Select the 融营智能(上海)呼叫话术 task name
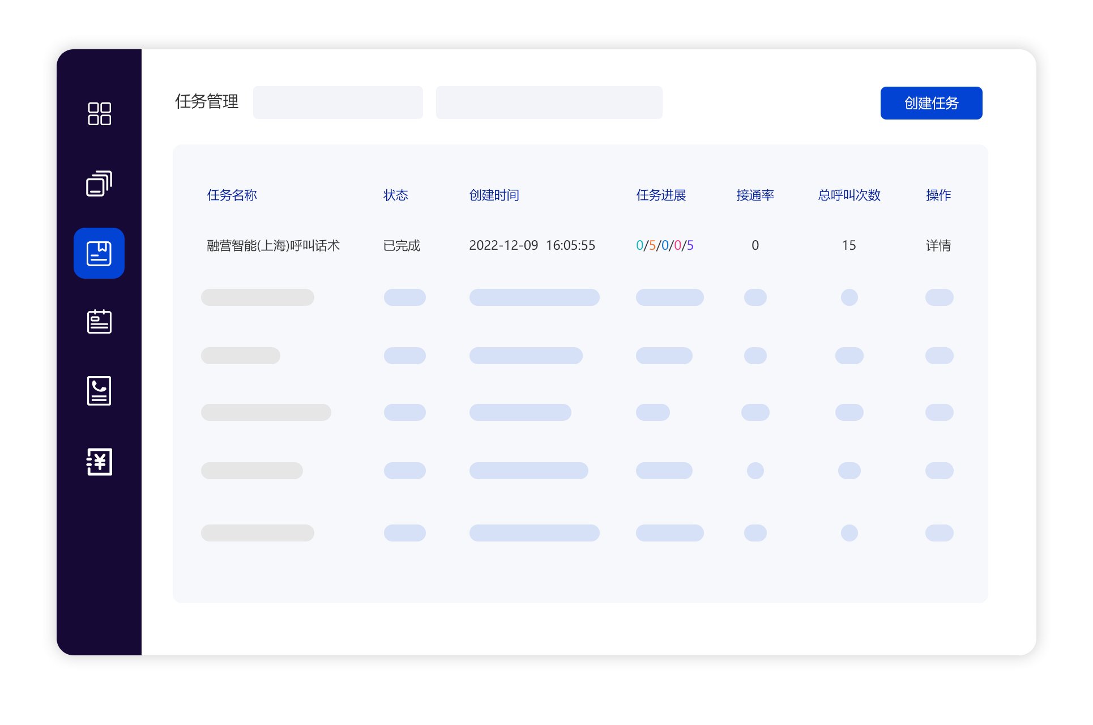The height and width of the screenshot is (725, 1093). [x=273, y=245]
